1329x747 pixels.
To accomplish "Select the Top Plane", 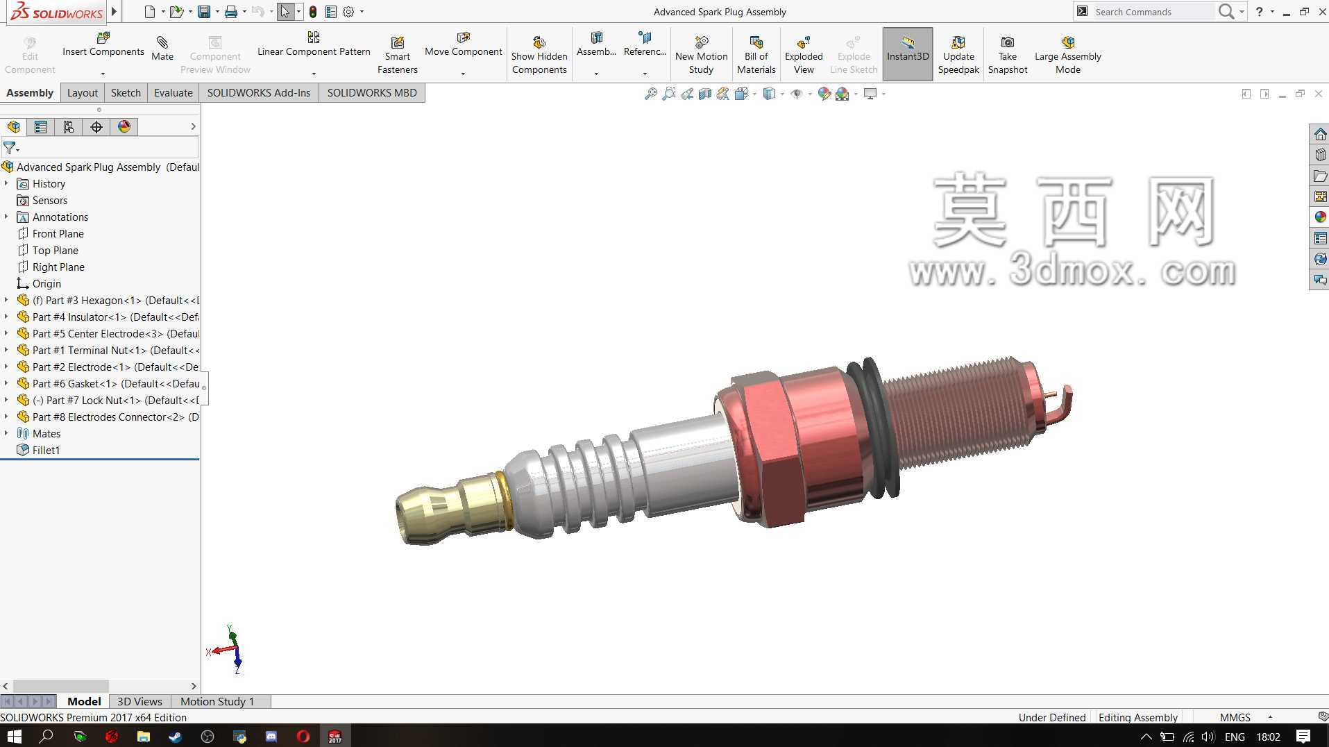I will (x=47, y=250).
